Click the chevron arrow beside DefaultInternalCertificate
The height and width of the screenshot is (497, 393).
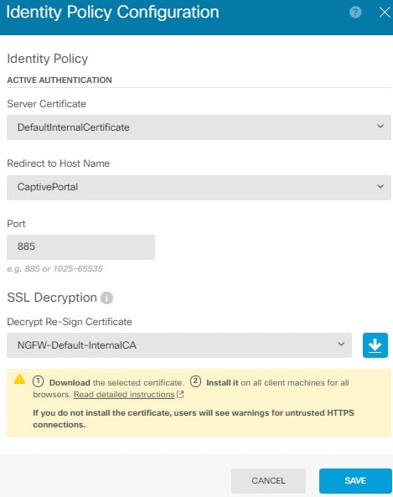tap(380, 127)
